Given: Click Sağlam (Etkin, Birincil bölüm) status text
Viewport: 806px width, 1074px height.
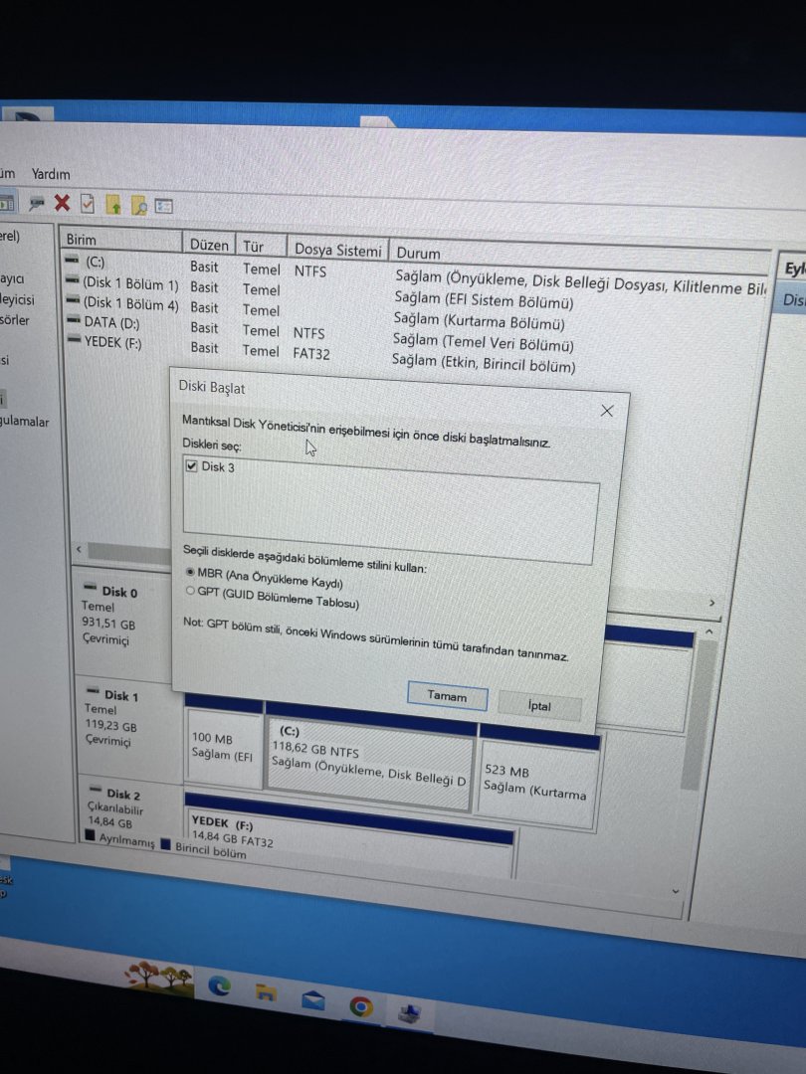Looking at the screenshot, I should (x=484, y=363).
